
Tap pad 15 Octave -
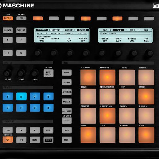(127, 77)
